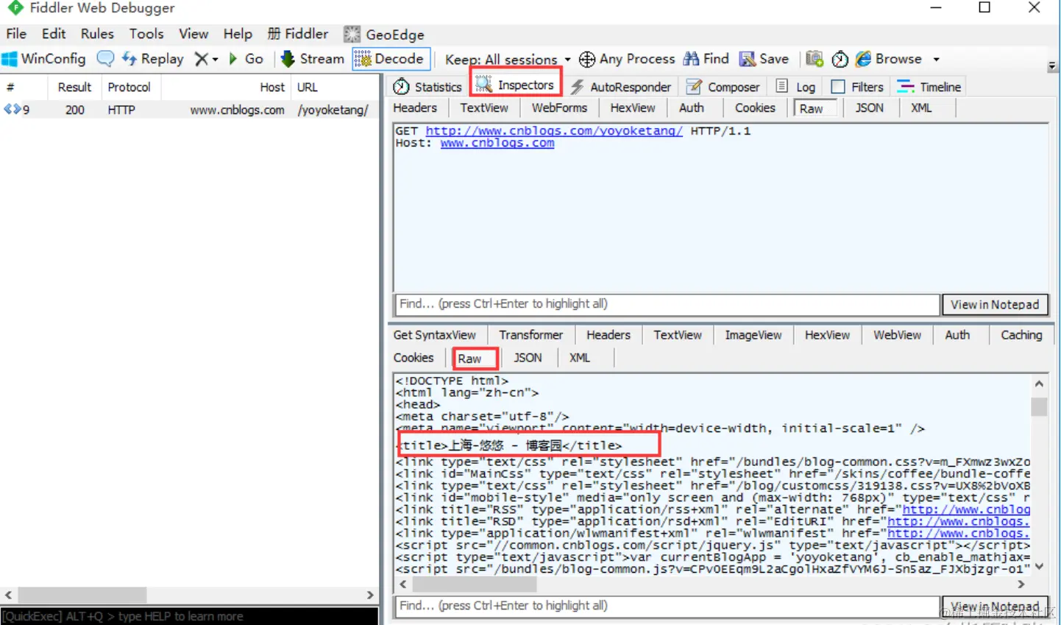Click the session 9 row icon
The image size is (1061, 625).
pos(12,110)
